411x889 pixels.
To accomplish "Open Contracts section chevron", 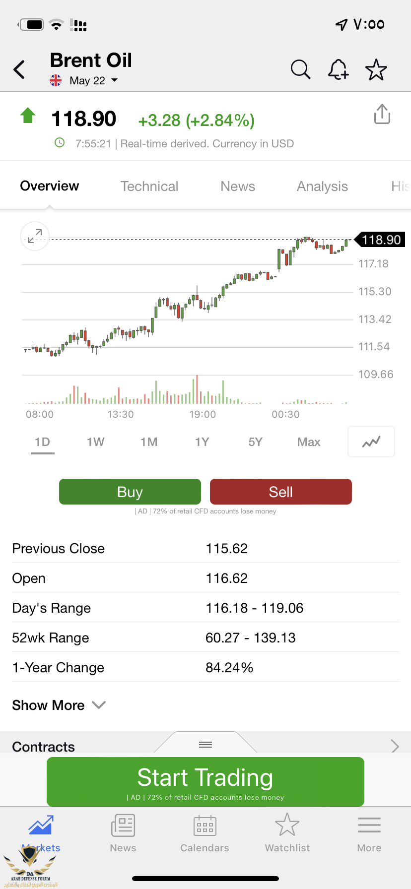I will (x=395, y=746).
